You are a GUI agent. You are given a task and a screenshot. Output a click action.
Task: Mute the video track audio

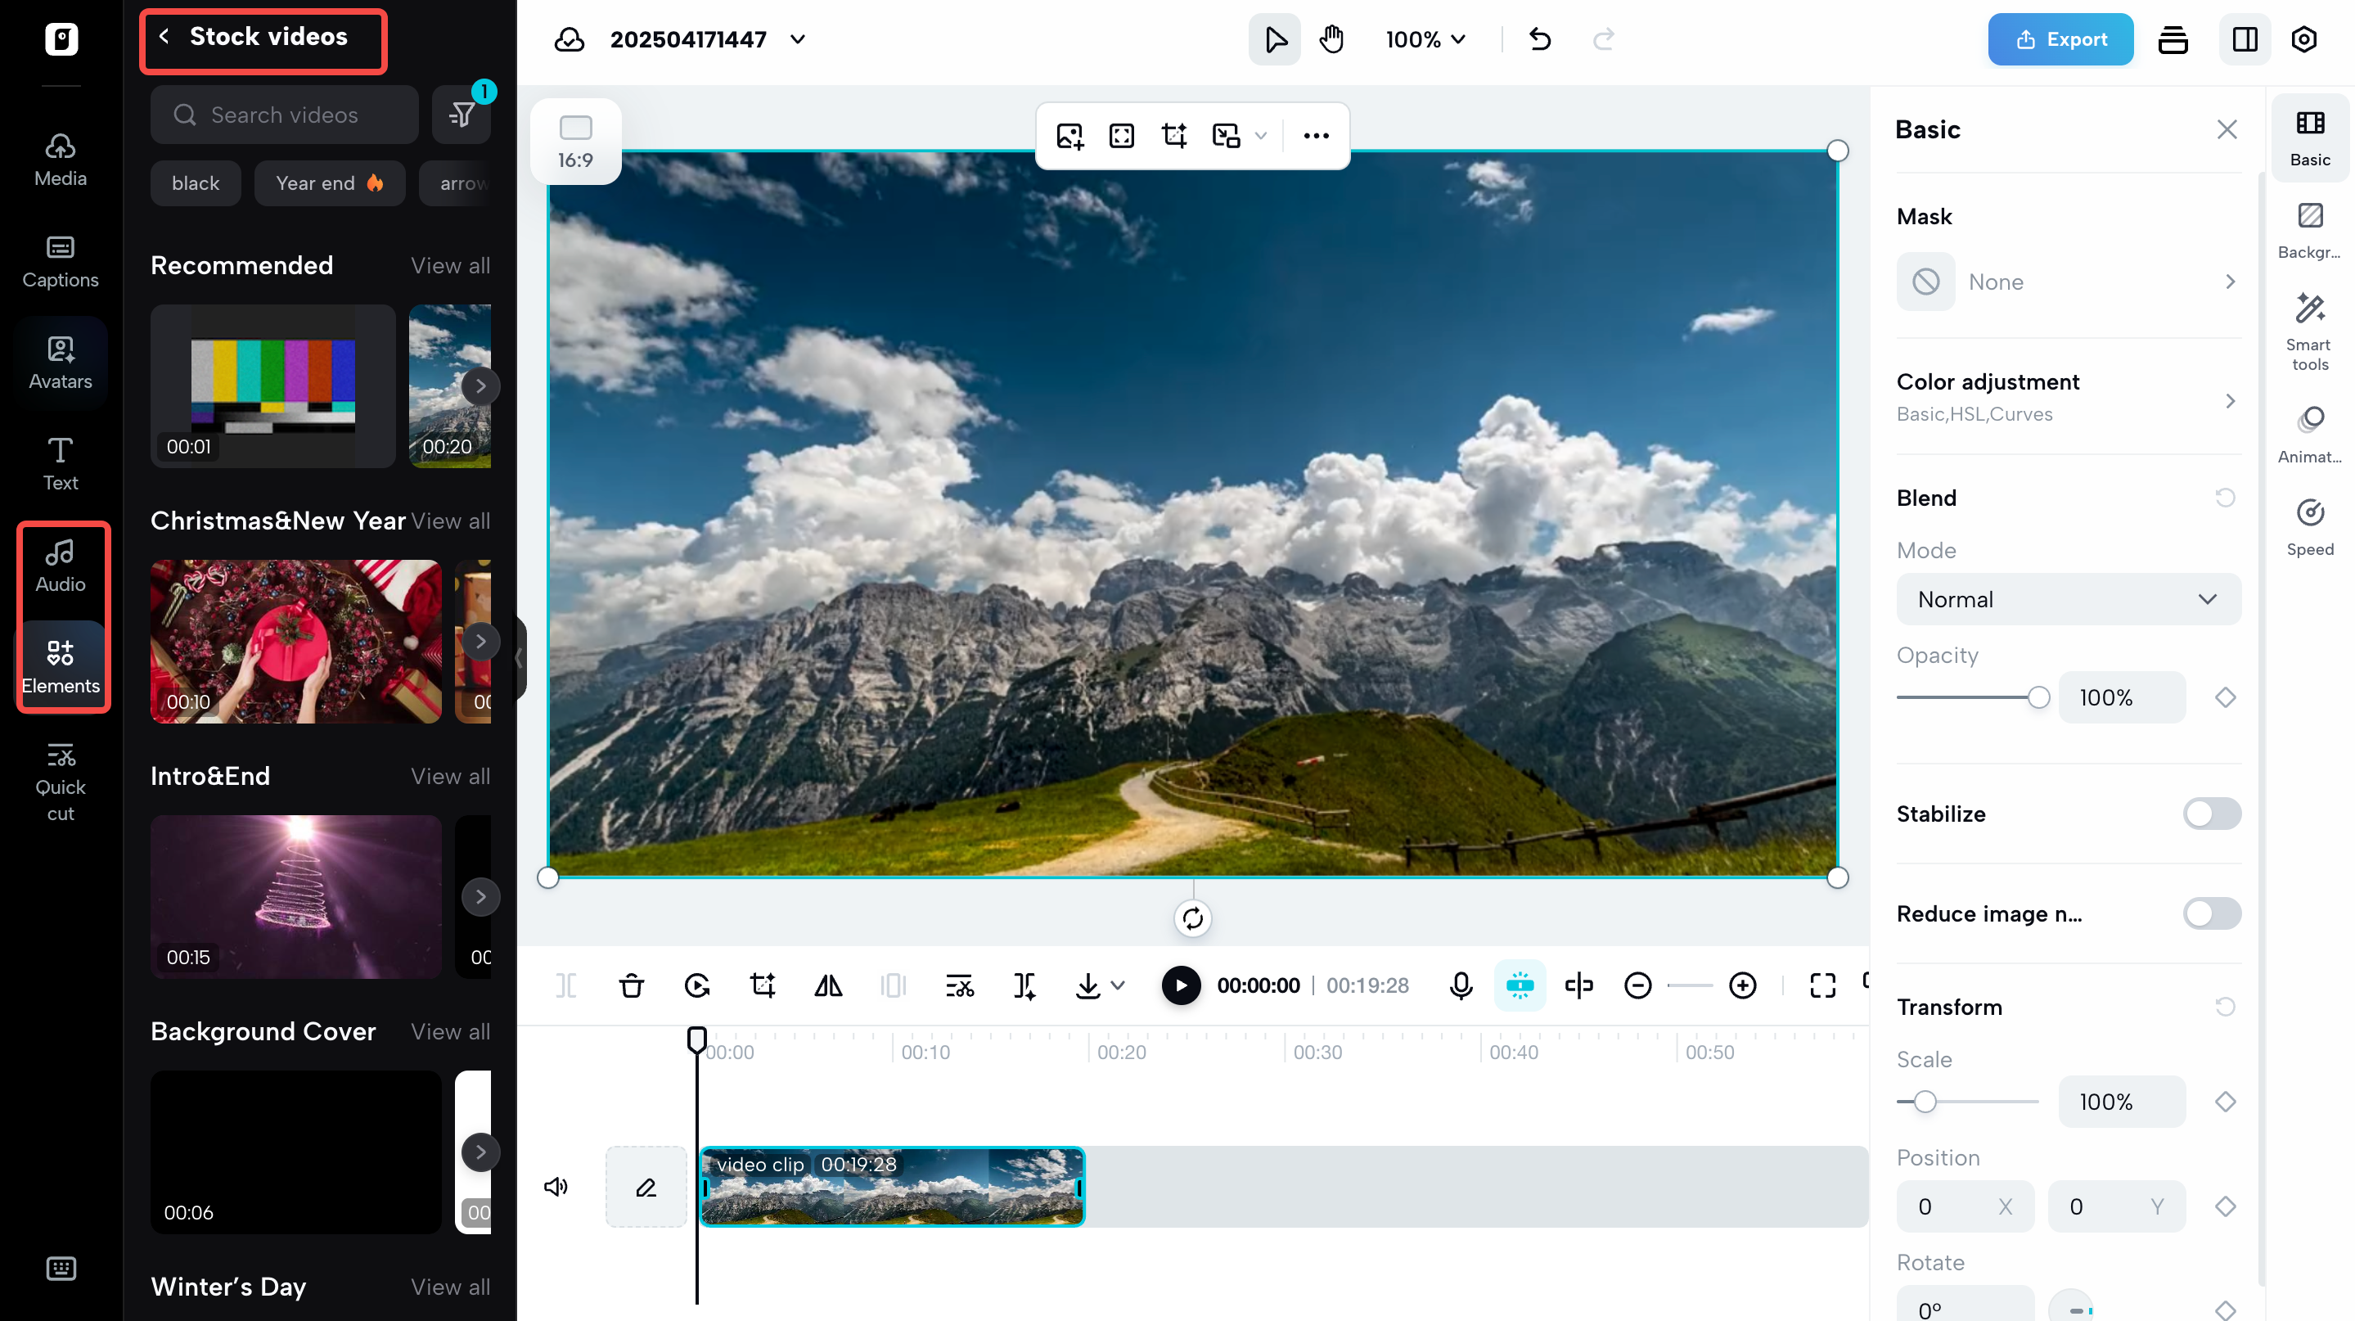pos(556,1187)
